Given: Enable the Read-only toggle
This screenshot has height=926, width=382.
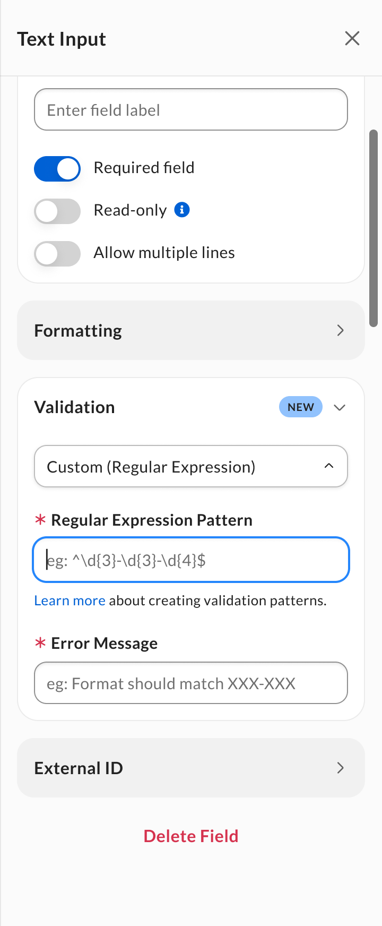Looking at the screenshot, I should tap(57, 211).
